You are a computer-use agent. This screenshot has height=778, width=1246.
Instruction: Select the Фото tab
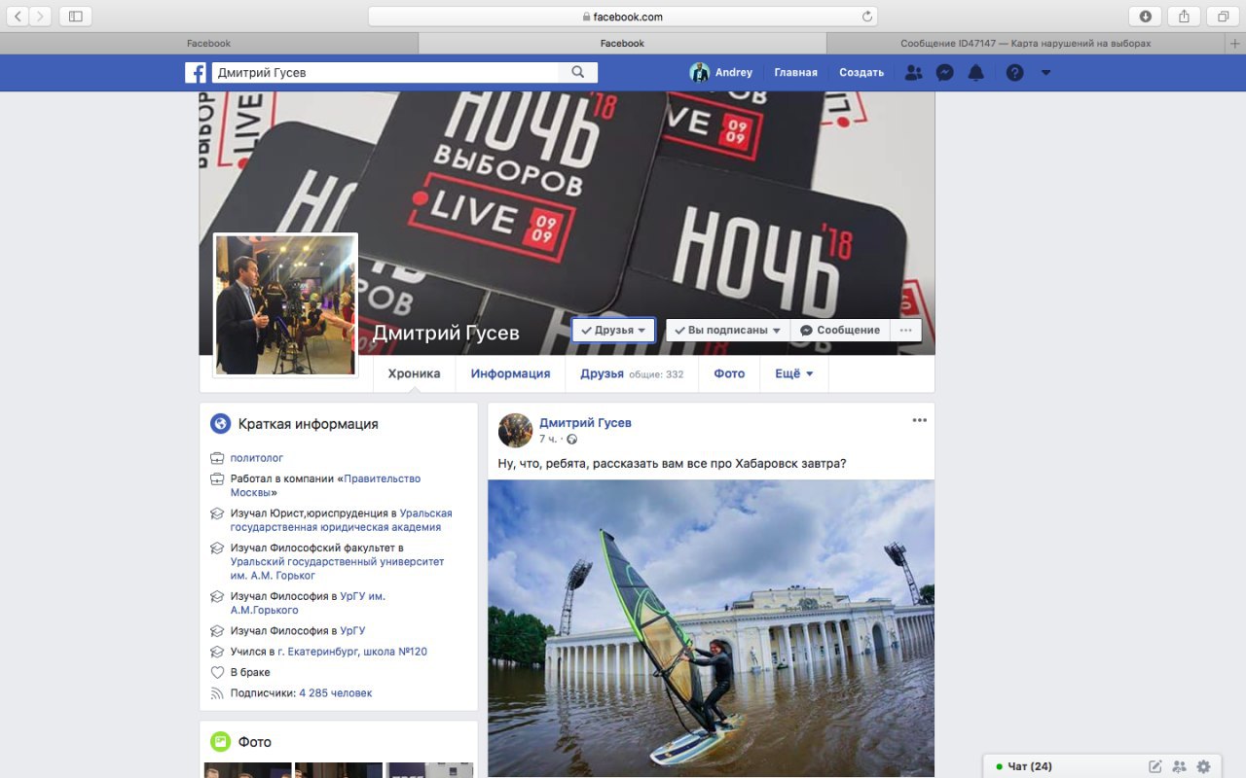[x=729, y=373]
